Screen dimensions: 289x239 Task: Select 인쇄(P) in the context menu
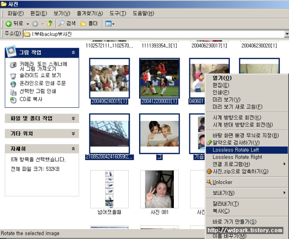pos(247,92)
